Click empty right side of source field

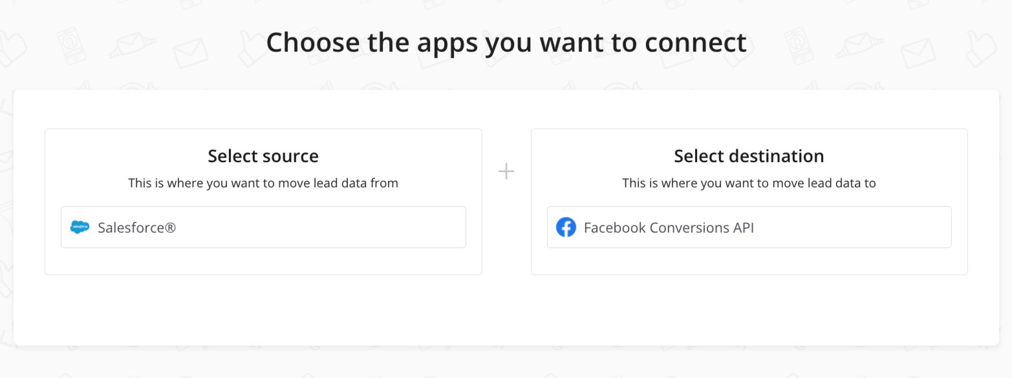pos(388,227)
